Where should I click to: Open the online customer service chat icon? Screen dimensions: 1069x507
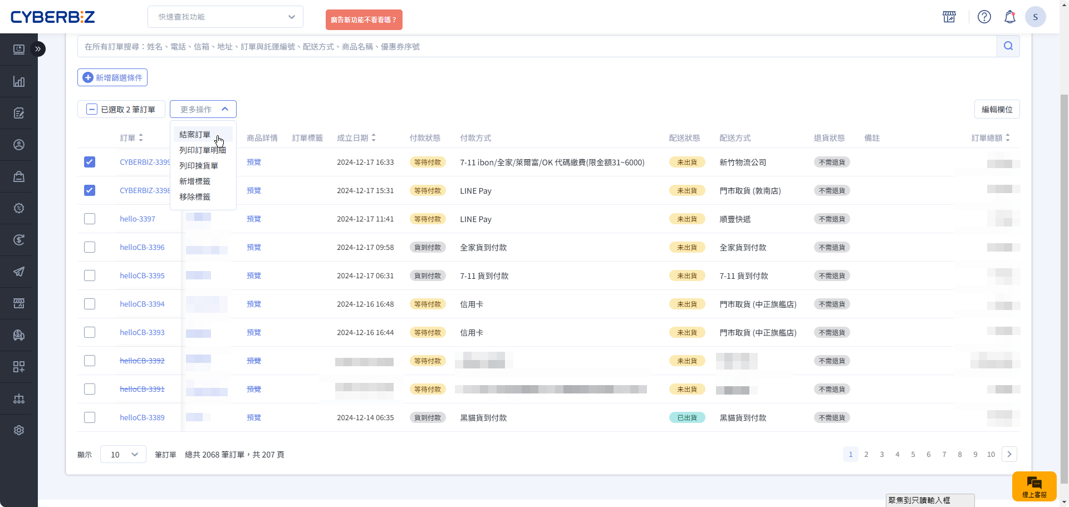(x=1034, y=486)
